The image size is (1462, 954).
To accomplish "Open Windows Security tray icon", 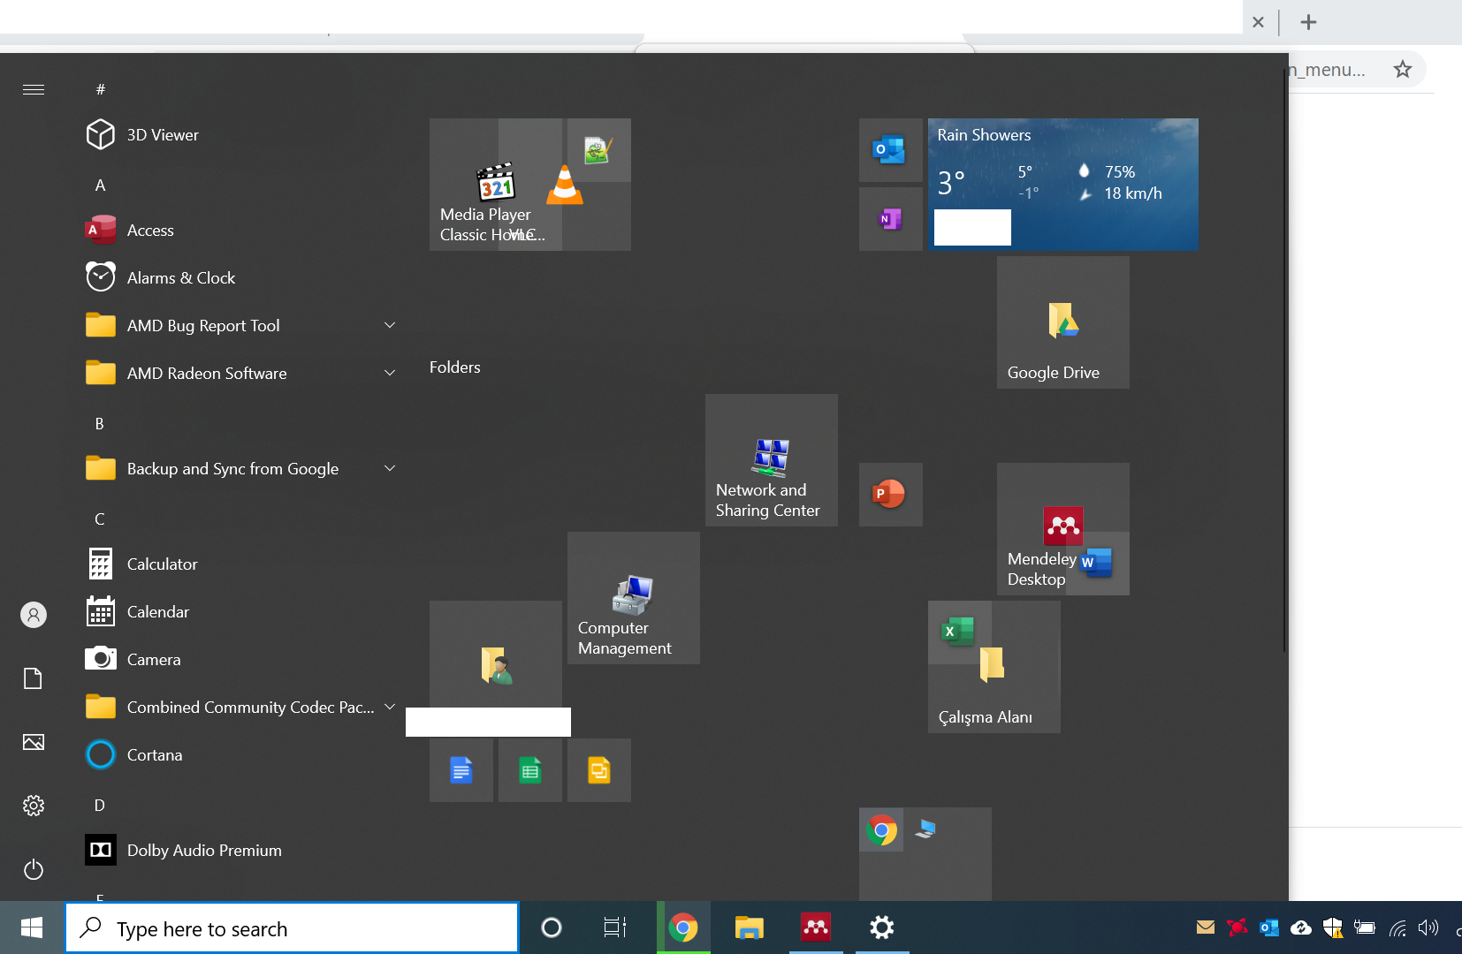I will pos(1333,927).
